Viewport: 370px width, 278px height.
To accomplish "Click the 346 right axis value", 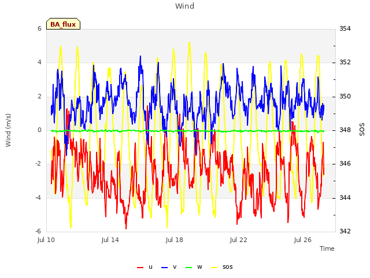I will (345, 163).
